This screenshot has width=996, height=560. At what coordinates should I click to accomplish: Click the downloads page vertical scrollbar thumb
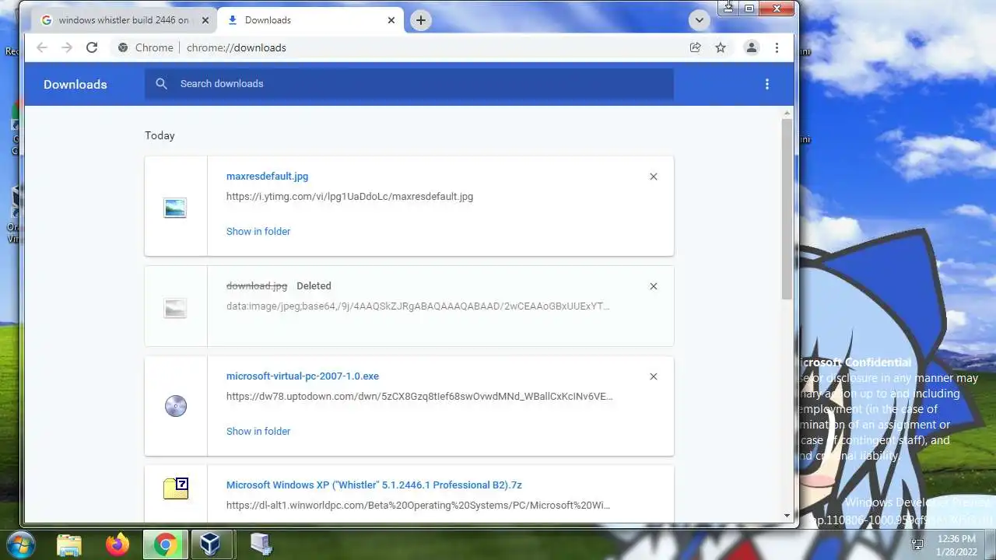(x=787, y=208)
